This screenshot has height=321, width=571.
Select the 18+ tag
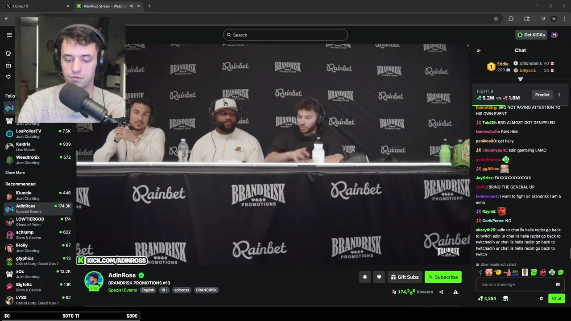(x=164, y=290)
